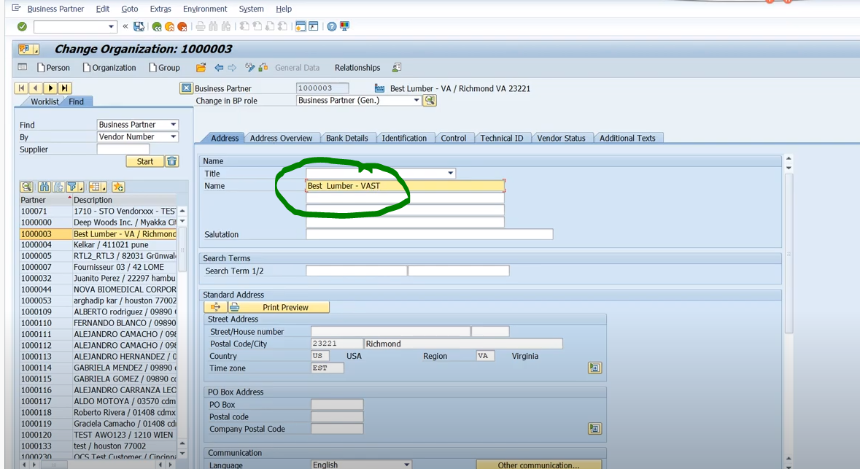Click into the Search Term 1 field
860x469 pixels.
pos(356,271)
